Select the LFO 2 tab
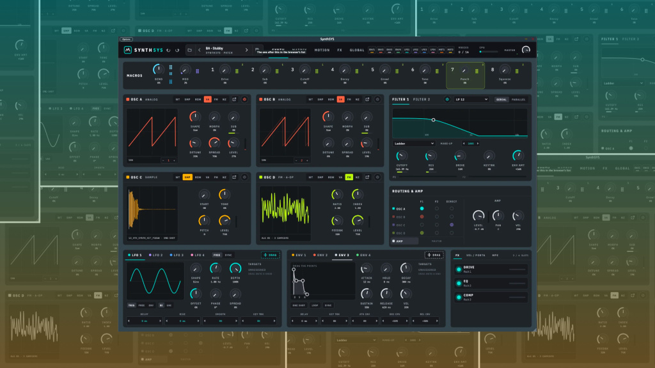This screenshot has width=655, height=368. [156, 255]
